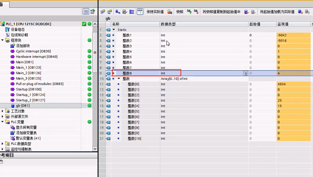Viewport: 313px width, 177px height.
Task: Select Main [OB1] in project tree
Action: click(x=24, y=62)
